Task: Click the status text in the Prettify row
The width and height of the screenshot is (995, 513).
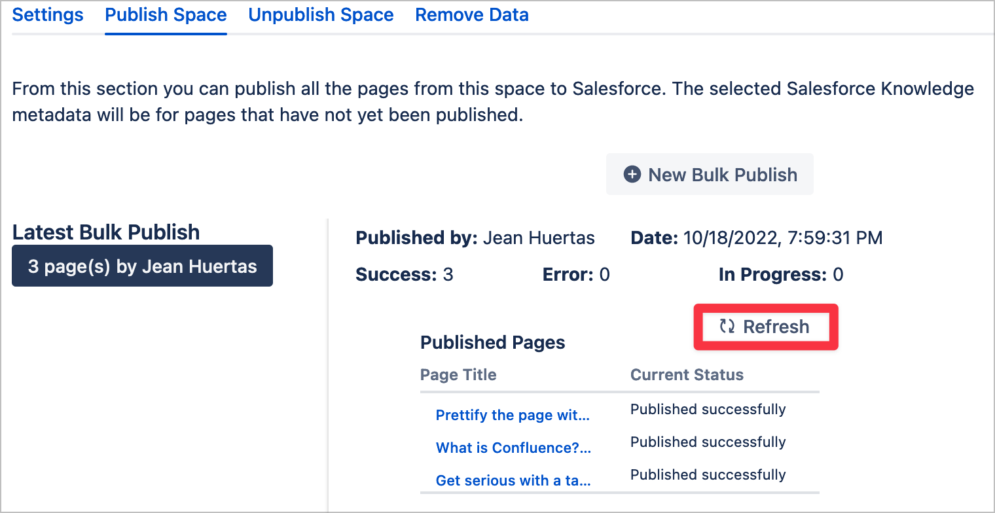Action: [x=708, y=410]
